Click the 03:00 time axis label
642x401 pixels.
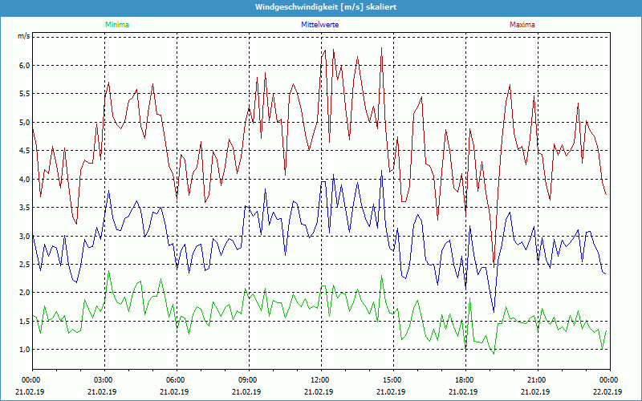(104, 380)
